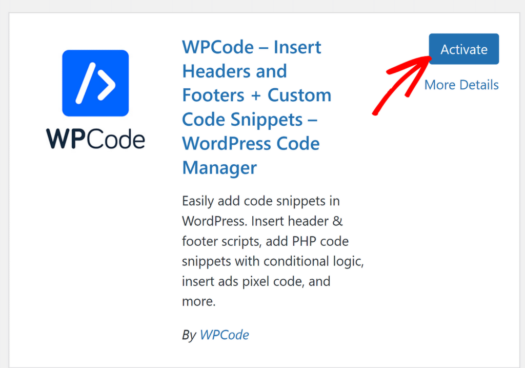The height and width of the screenshot is (368, 525).
Task: Visit the WPCode author link
Action: pos(225,335)
